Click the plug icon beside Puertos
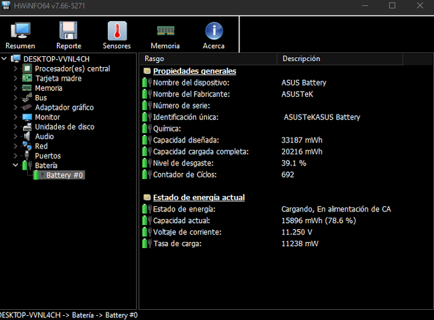The width and height of the screenshot is (434, 320). coord(27,155)
